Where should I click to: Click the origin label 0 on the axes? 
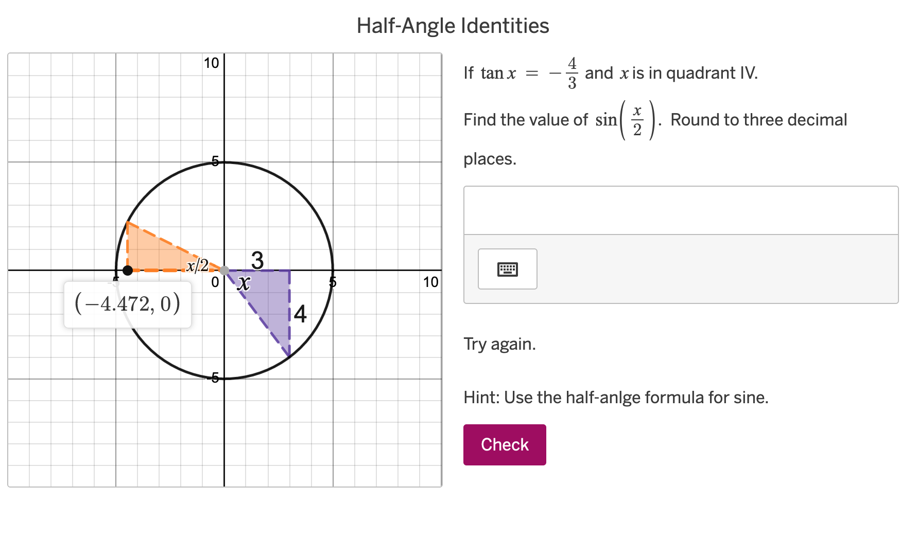(215, 282)
